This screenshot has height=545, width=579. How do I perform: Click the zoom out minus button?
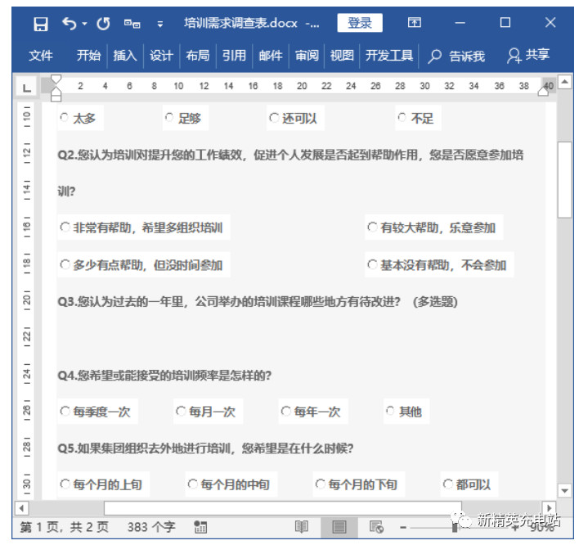point(403,528)
